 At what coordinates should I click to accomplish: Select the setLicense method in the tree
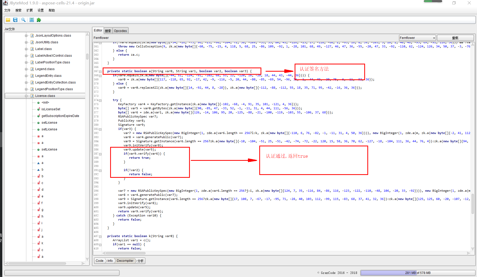click(x=49, y=122)
